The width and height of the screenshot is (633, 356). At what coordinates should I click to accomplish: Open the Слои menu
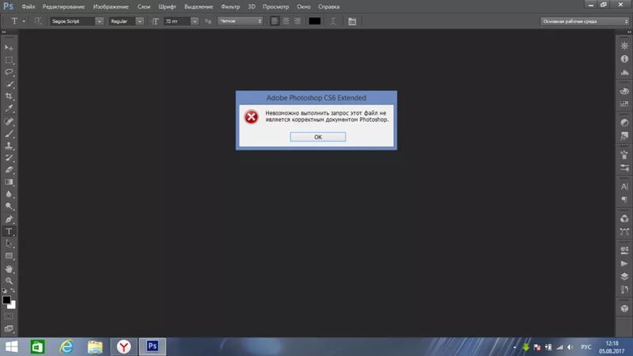pos(144,6)
